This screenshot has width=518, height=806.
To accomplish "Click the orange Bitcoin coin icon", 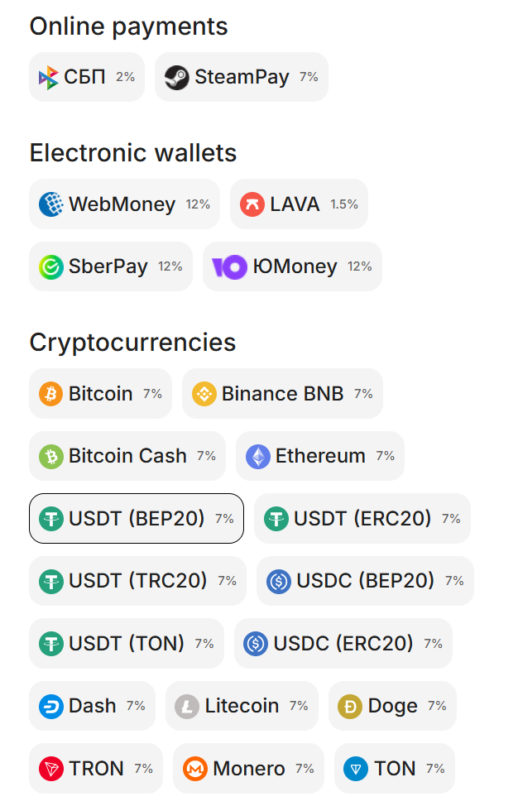I will (x=51, y=394).
